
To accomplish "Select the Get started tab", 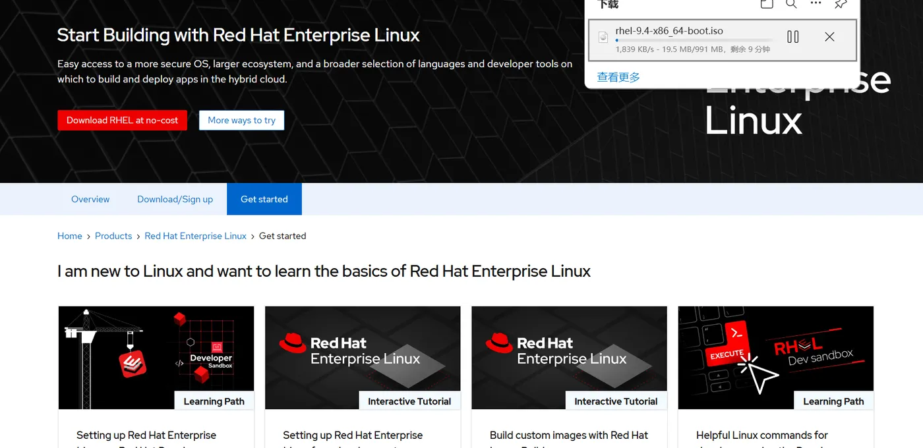I will coord(264,199).
